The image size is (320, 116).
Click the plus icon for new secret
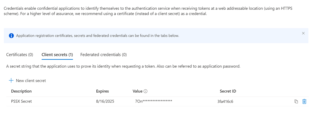(11, 81)
